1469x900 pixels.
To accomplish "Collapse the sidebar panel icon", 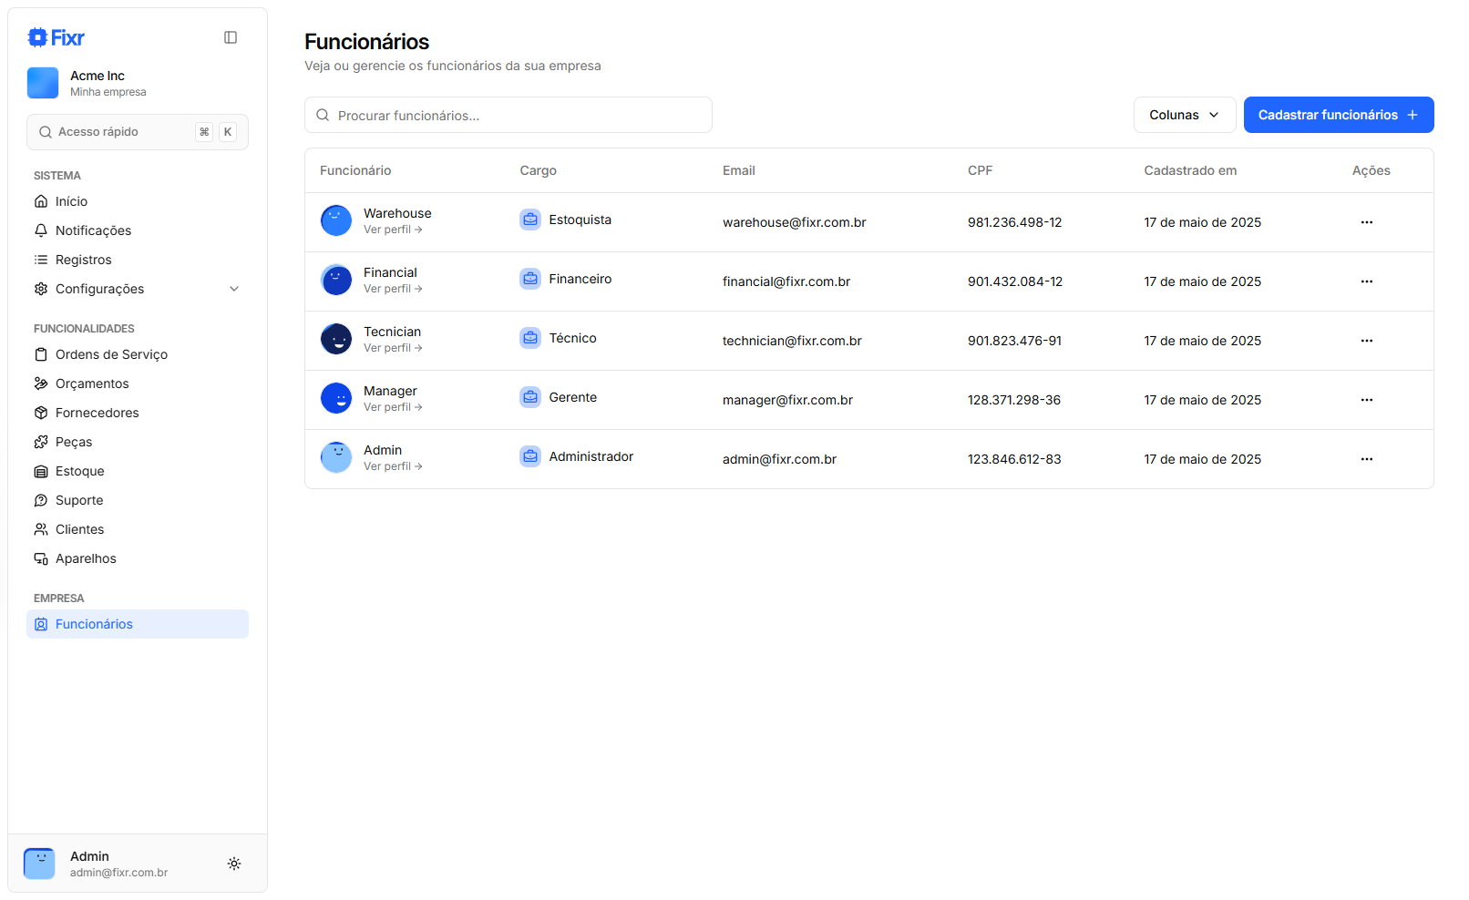I will 231,37.
